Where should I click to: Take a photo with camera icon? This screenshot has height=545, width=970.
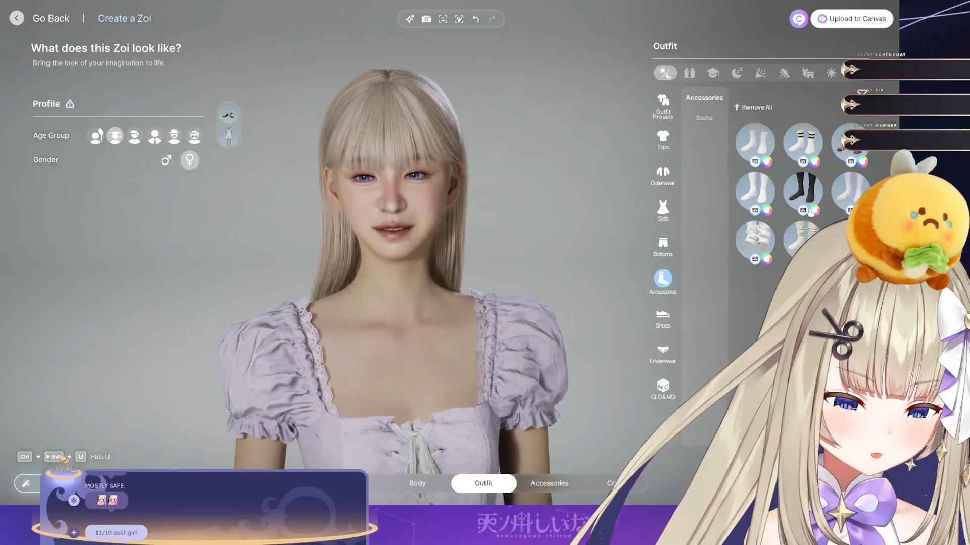[426, 19]
